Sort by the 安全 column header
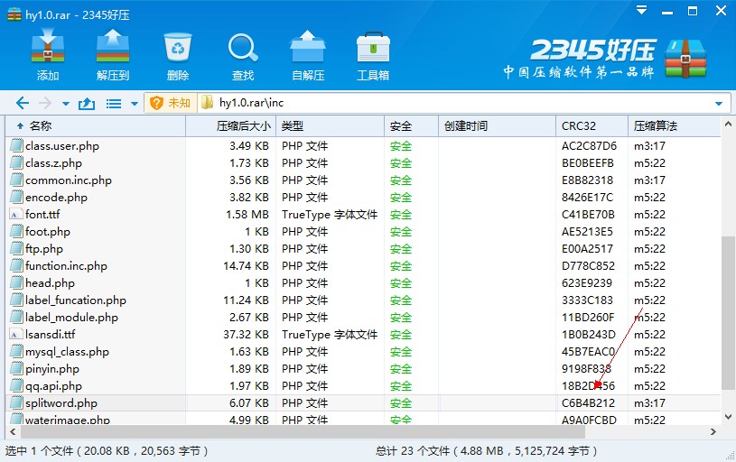 (x=411, y=125)
